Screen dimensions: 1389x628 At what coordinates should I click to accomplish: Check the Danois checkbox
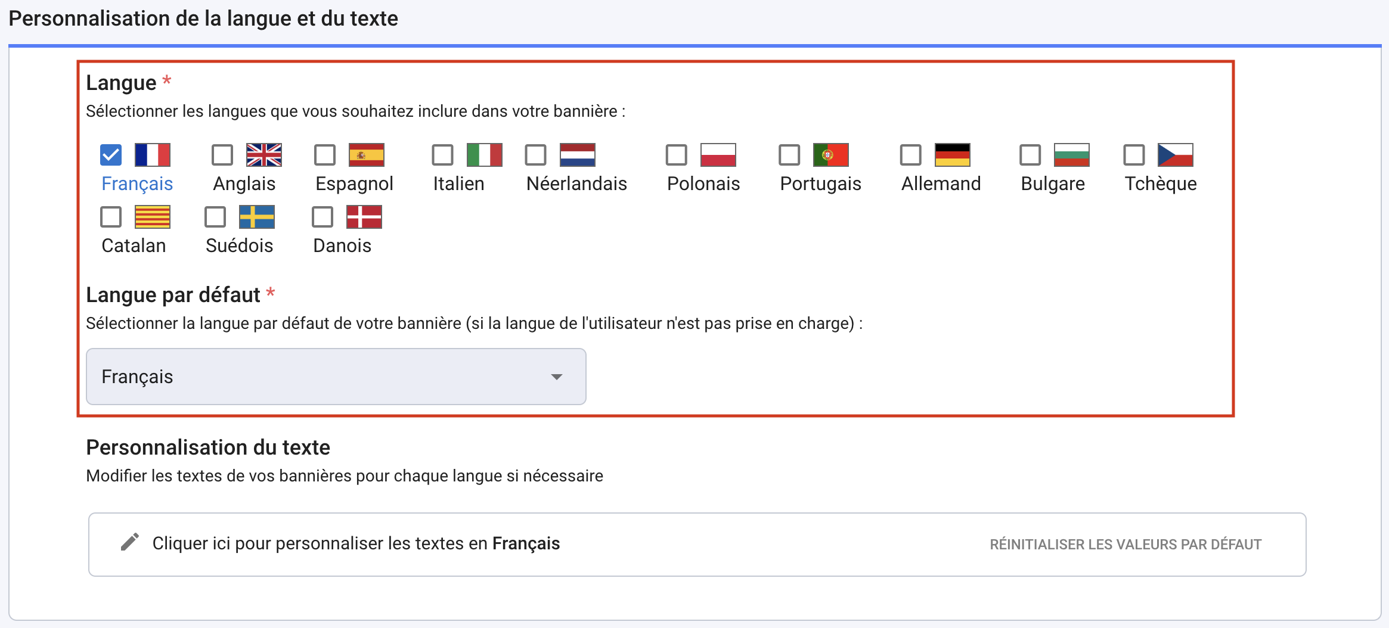pyautogui.click(x=323, y=217)
